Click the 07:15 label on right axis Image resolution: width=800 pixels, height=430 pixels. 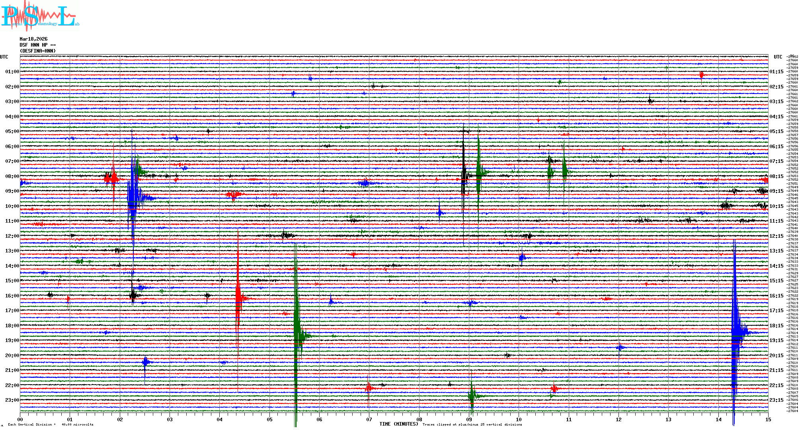(x=776, y=161)
